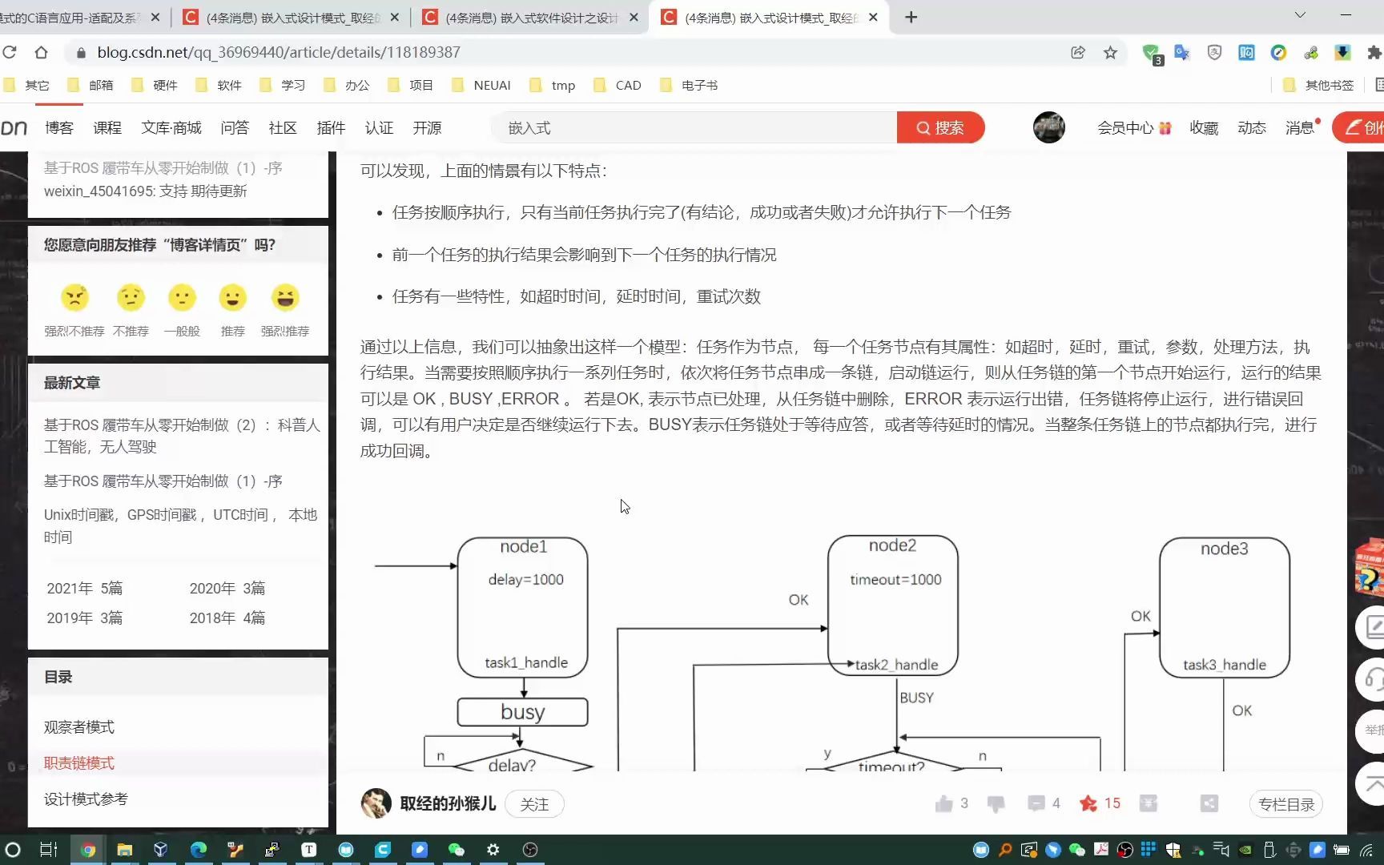The width and height of the screenshot is (1384, 865).
Task: Open Microsoft Edge from the taskbar
Action: click(199, 850)
